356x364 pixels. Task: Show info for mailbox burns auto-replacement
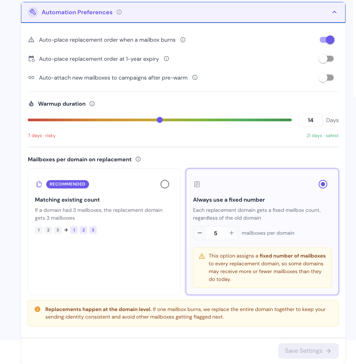click(x=183, y=40)
